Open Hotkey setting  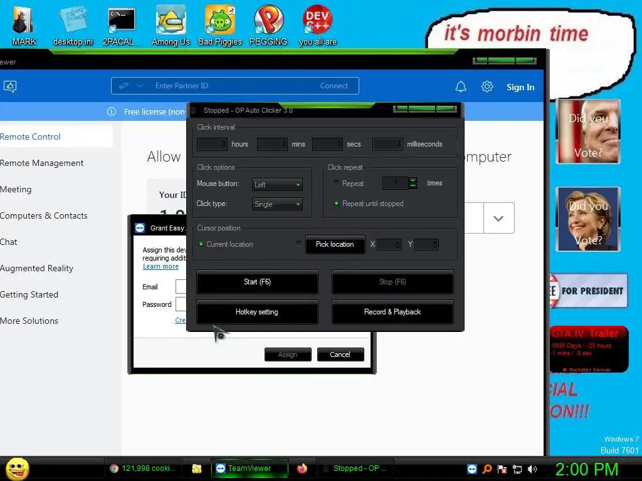(x=257, y=312)
